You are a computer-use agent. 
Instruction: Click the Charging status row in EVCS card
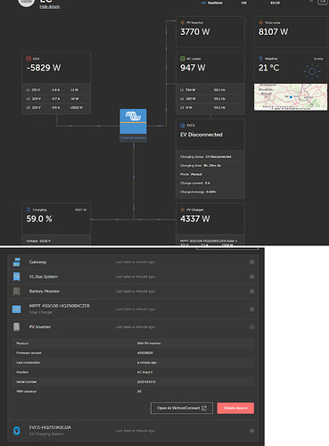pos(210,157)
